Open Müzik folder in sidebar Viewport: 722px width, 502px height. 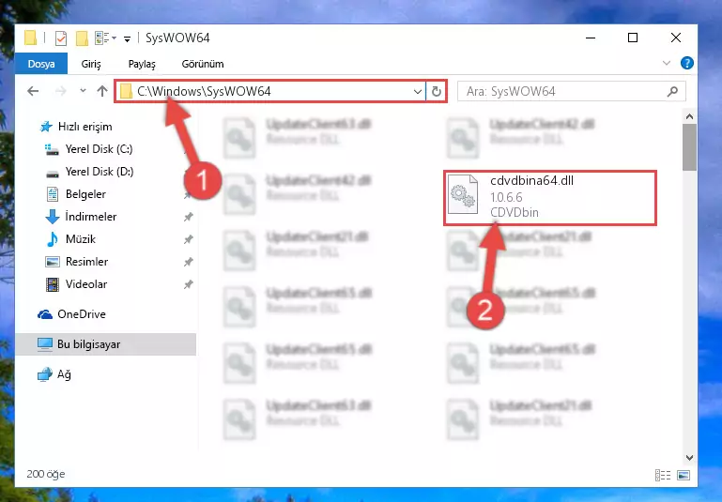(80, 239)
